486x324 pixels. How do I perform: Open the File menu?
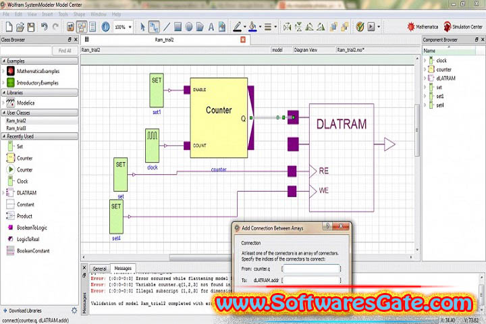tap(5, 14)
